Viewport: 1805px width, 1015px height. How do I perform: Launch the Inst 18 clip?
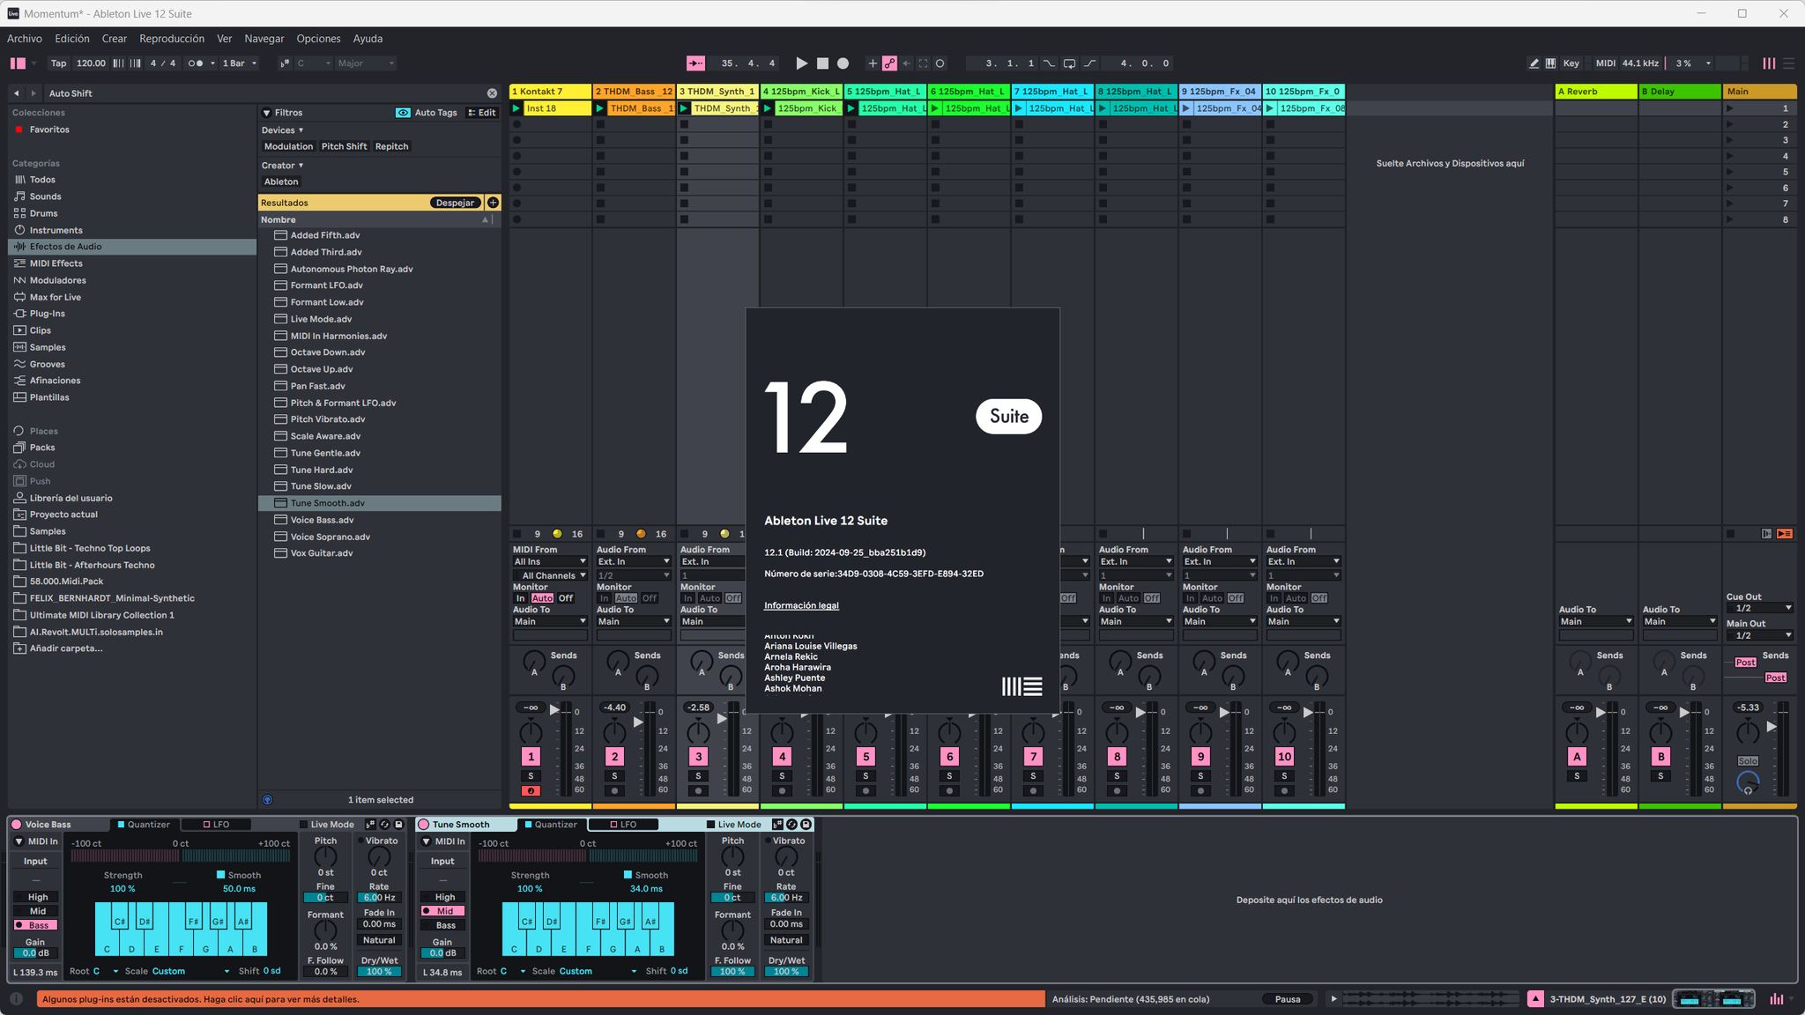coord(516,108)
